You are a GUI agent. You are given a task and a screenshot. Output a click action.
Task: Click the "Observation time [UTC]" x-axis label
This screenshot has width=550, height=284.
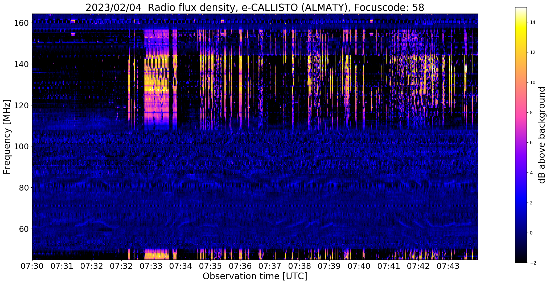click(255, 276)
